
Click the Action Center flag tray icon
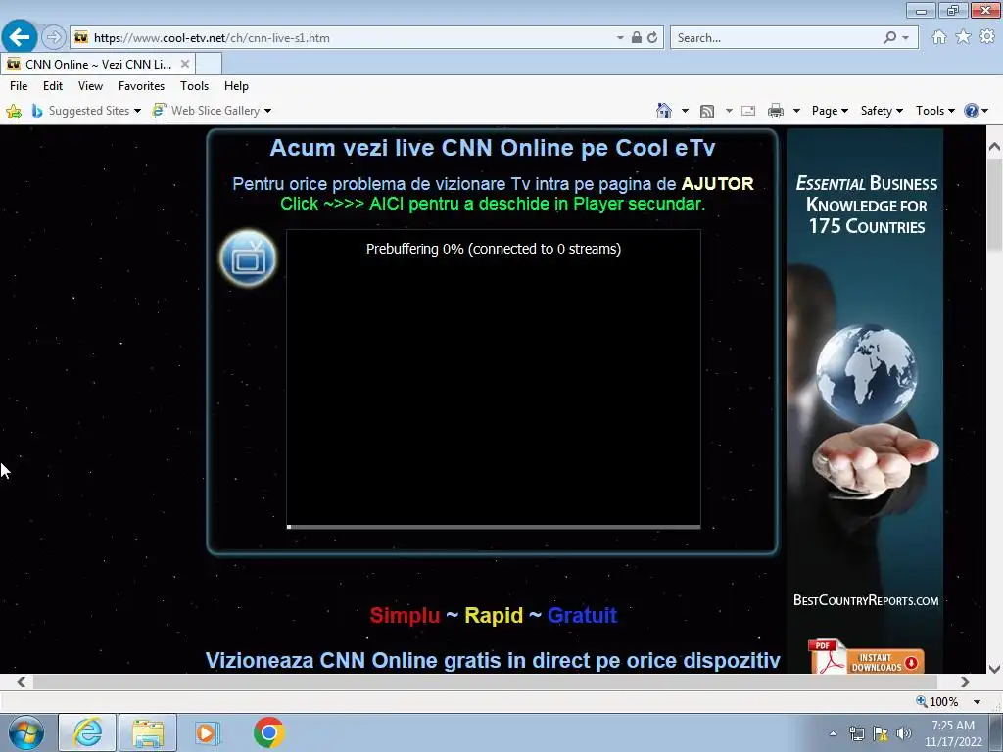[x=881, y=733]
